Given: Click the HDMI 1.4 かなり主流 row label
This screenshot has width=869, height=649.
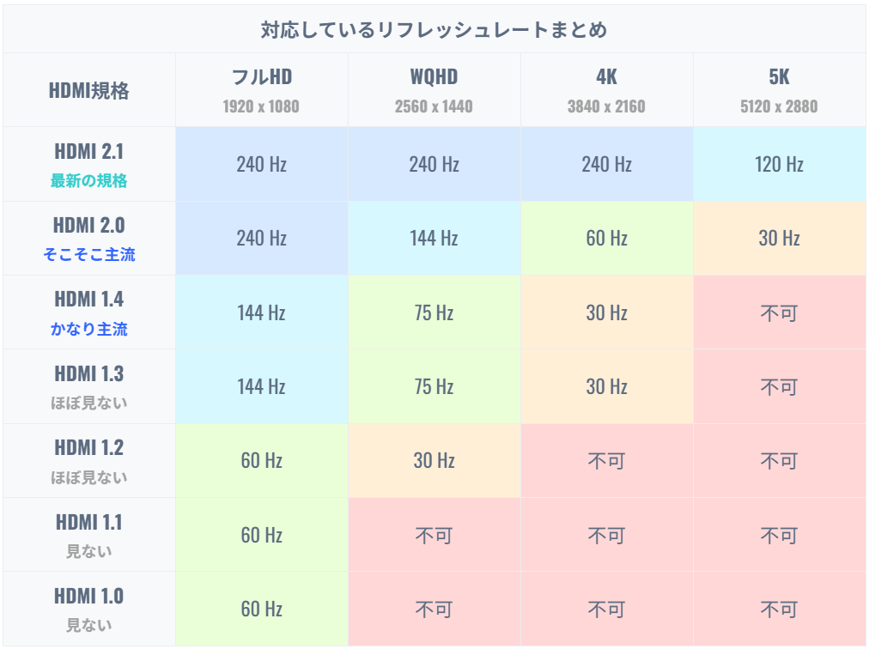Looking at the screenshot, I should click(x=89, y=312).
